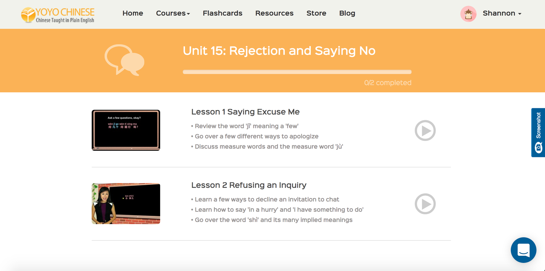Viewport: 545px width, 271px height.
Task: Open the Shannon account dropdown
Action: [502, 13]
